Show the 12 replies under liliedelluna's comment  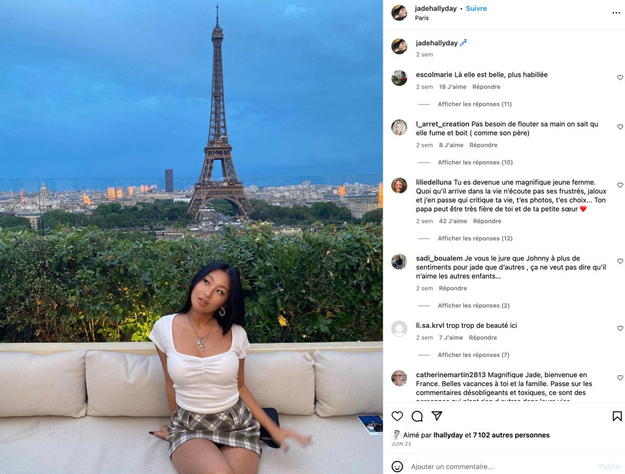click(475, 238)
